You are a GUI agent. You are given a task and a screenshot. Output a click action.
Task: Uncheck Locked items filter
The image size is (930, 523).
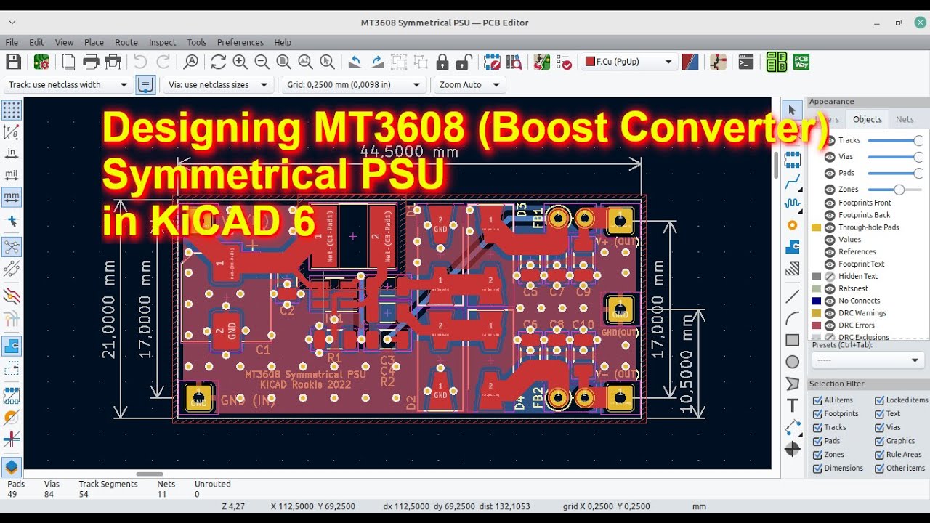coord(879,400)
